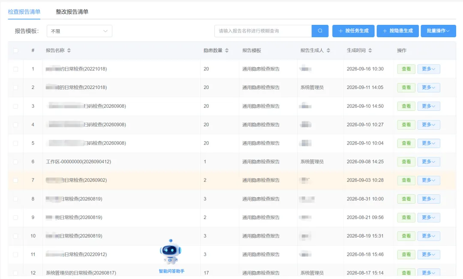Click the 2026-09-16 10:30 timestamp cell
The image size is (463, 279).
(365, 69)
